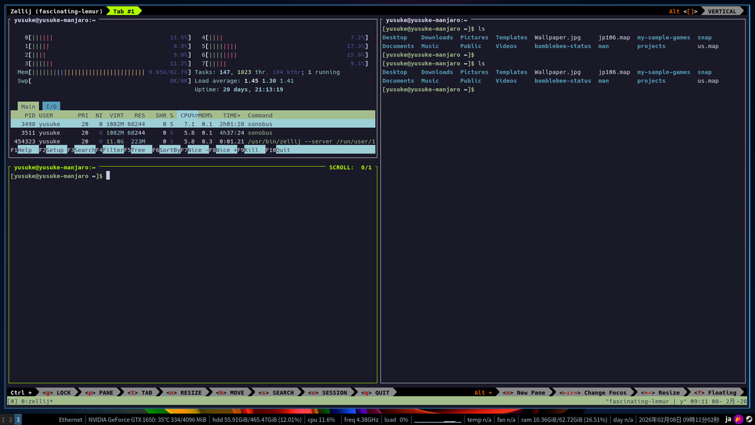Click the CPU% sort column header in htop
The width and height of the screenshot is (755, 425).
(187, 115)
